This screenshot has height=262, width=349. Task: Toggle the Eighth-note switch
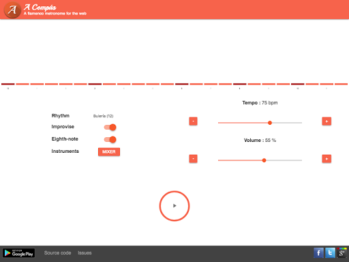click(x=110, y=139)
